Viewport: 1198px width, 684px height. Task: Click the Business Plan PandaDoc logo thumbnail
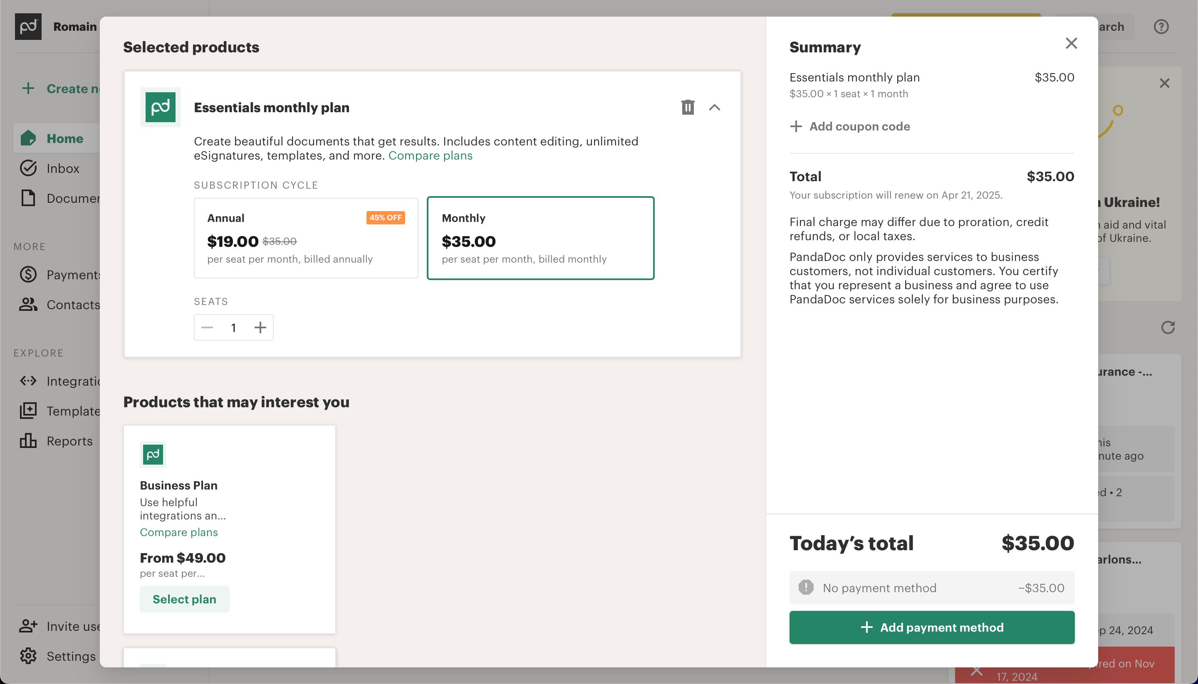click(153, 454)
